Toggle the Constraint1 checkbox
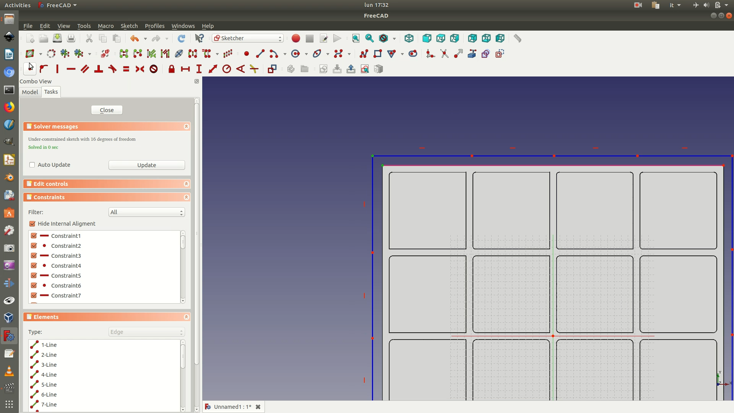Image resolution: width=734 pixels, height=413 pixels. tap(34, 236)
